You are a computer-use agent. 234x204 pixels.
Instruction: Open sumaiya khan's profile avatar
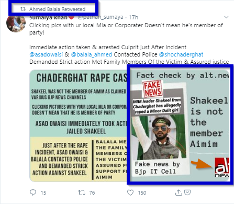pyautogui.click(x=16, y=23)
